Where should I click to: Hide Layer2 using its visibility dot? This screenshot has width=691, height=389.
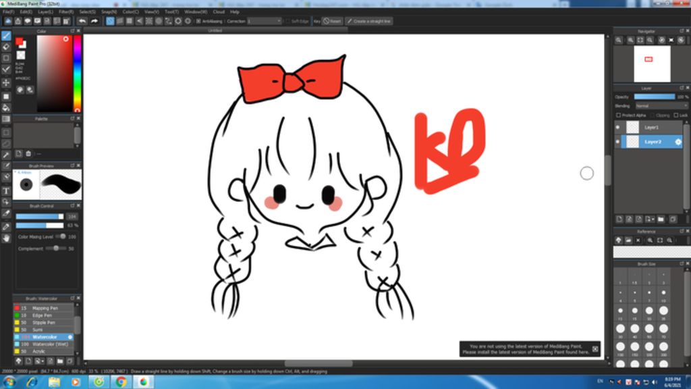pos(617,142)
